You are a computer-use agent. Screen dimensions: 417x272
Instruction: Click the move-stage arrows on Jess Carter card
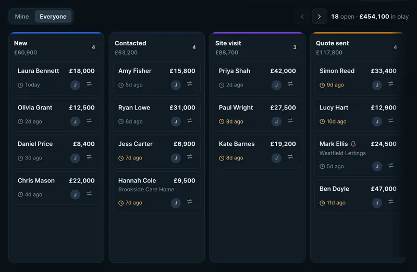pyautogui.click(x=190, y=157)
